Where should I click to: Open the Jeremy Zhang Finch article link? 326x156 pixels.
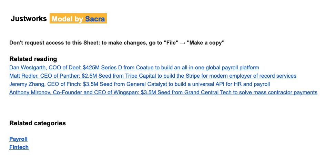140,84
